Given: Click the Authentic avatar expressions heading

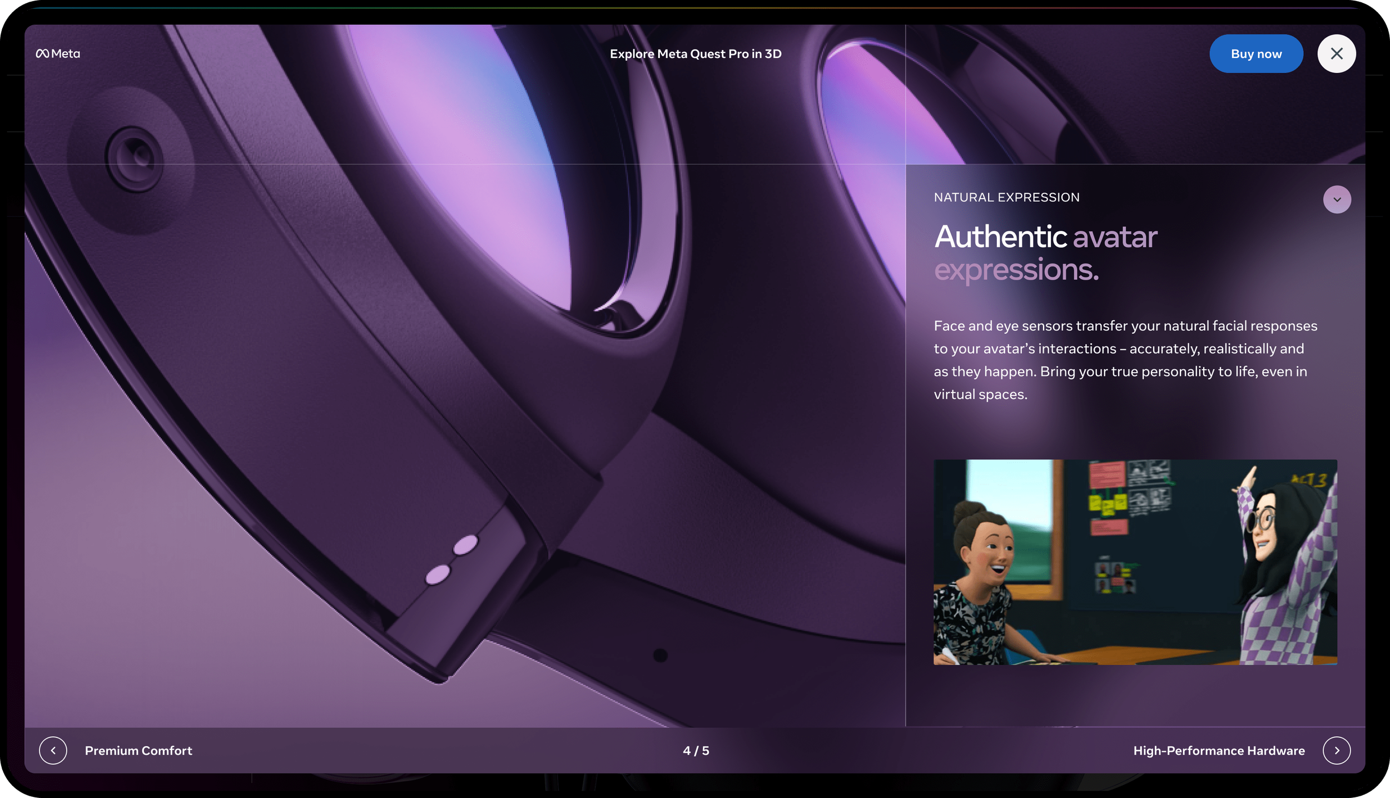Looking at the screenshot, I should [1045, 253].
